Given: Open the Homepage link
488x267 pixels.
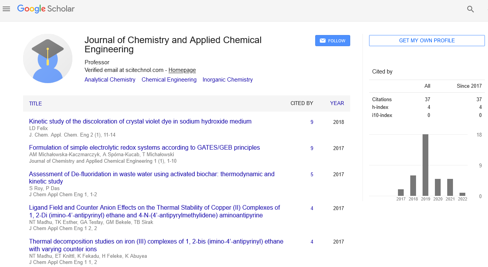Looking at the screenshot, I should click(182, 70).
